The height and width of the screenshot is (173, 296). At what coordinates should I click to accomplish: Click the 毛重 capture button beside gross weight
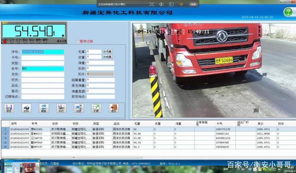pyautogui.click(x=108, y=51)
